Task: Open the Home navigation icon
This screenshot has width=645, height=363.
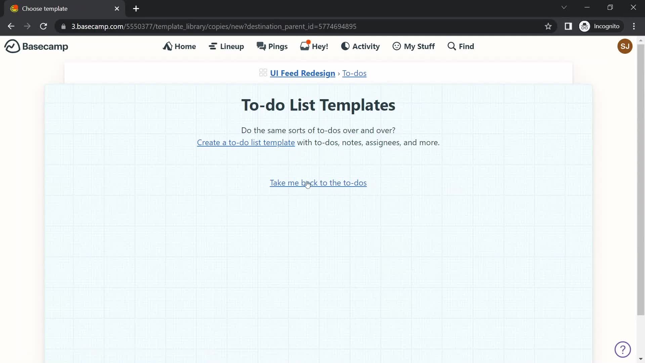Action: point(168,46)
